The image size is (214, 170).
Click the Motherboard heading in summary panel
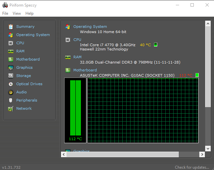pos(85,70)
